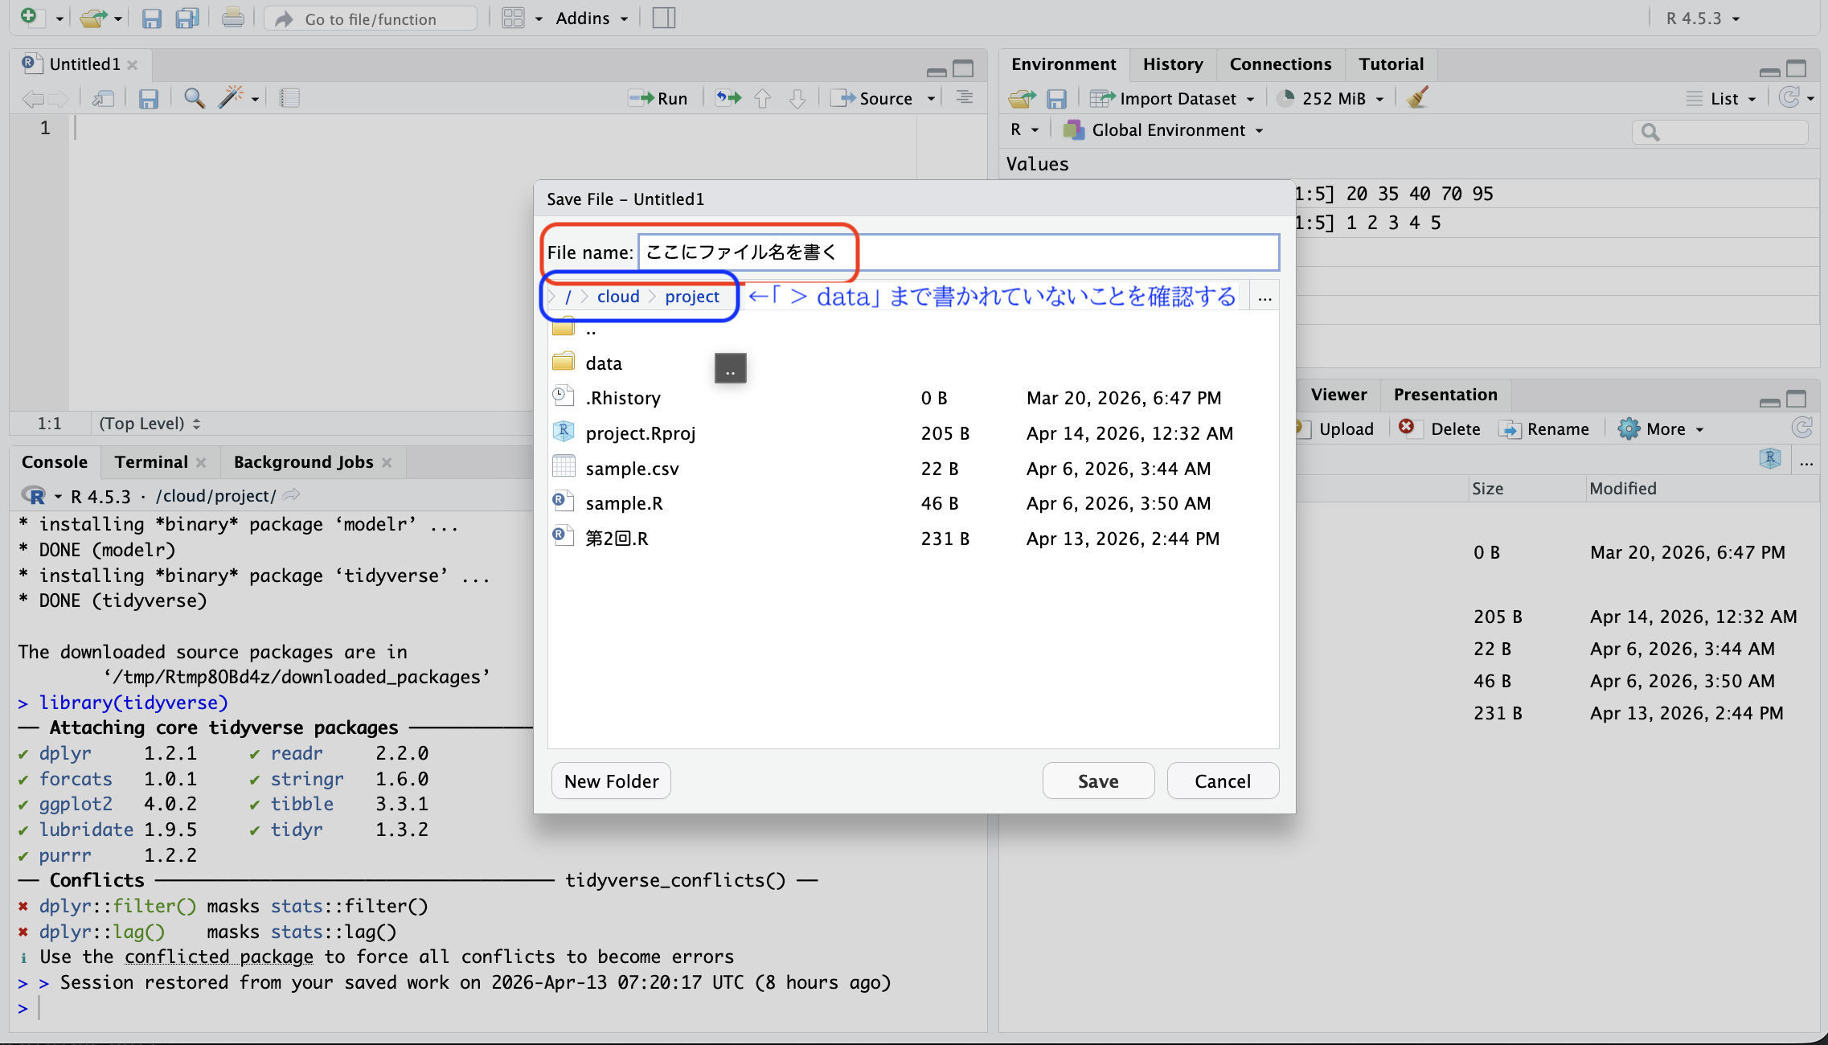1828x1045 pixels.
Task: Open the data folder in file list
Action: 604,363
